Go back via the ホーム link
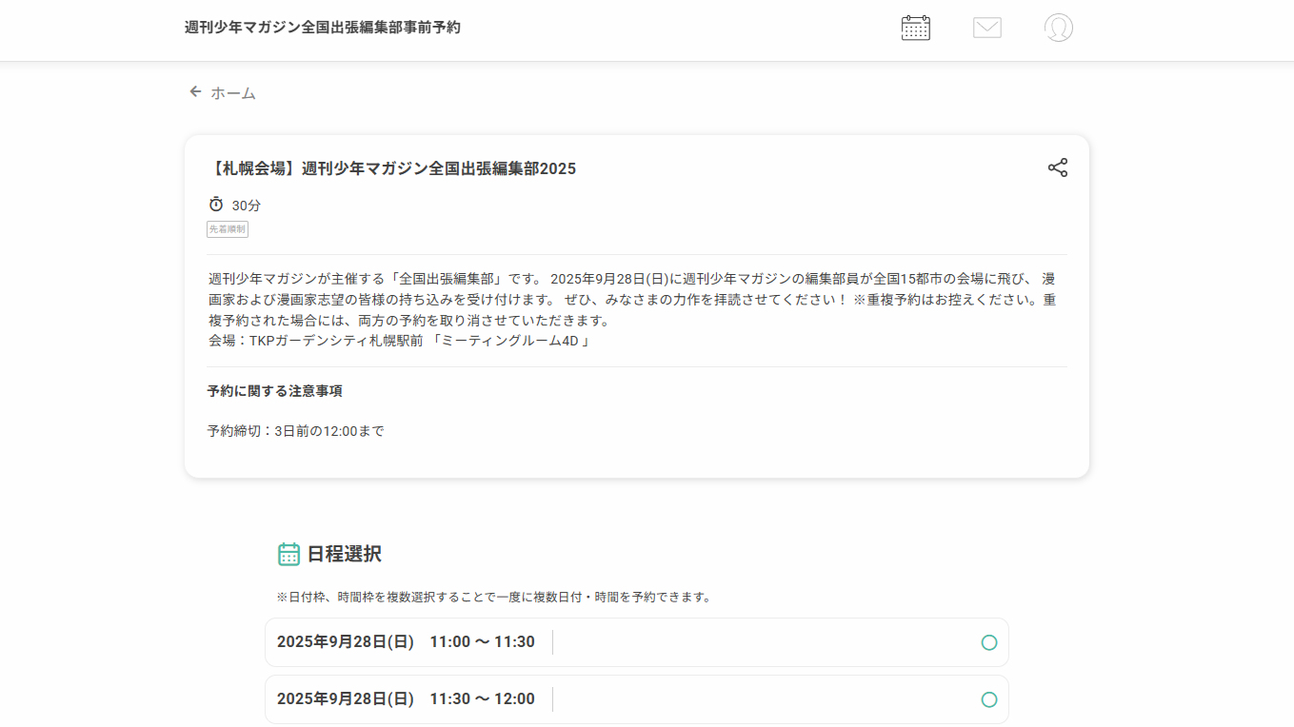 point(233,93)
